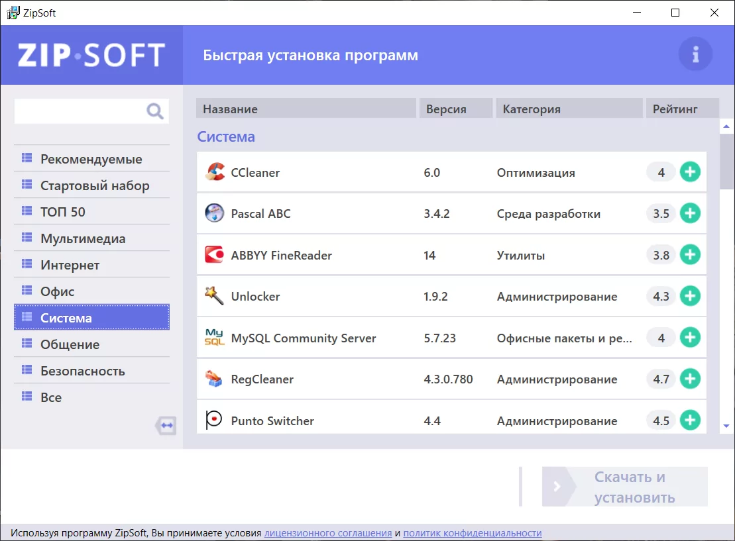Click the list icon beside Рекомендуемые

coord(27,158)
